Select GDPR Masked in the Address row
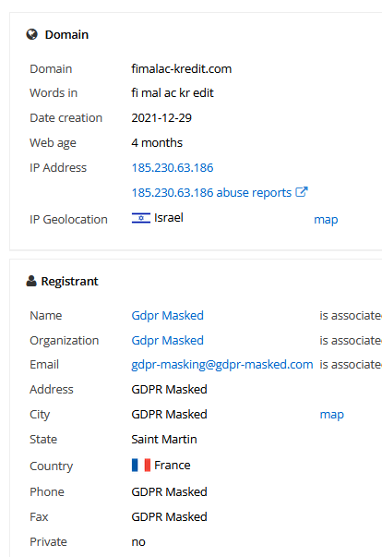382x557 pixels. 169,389
